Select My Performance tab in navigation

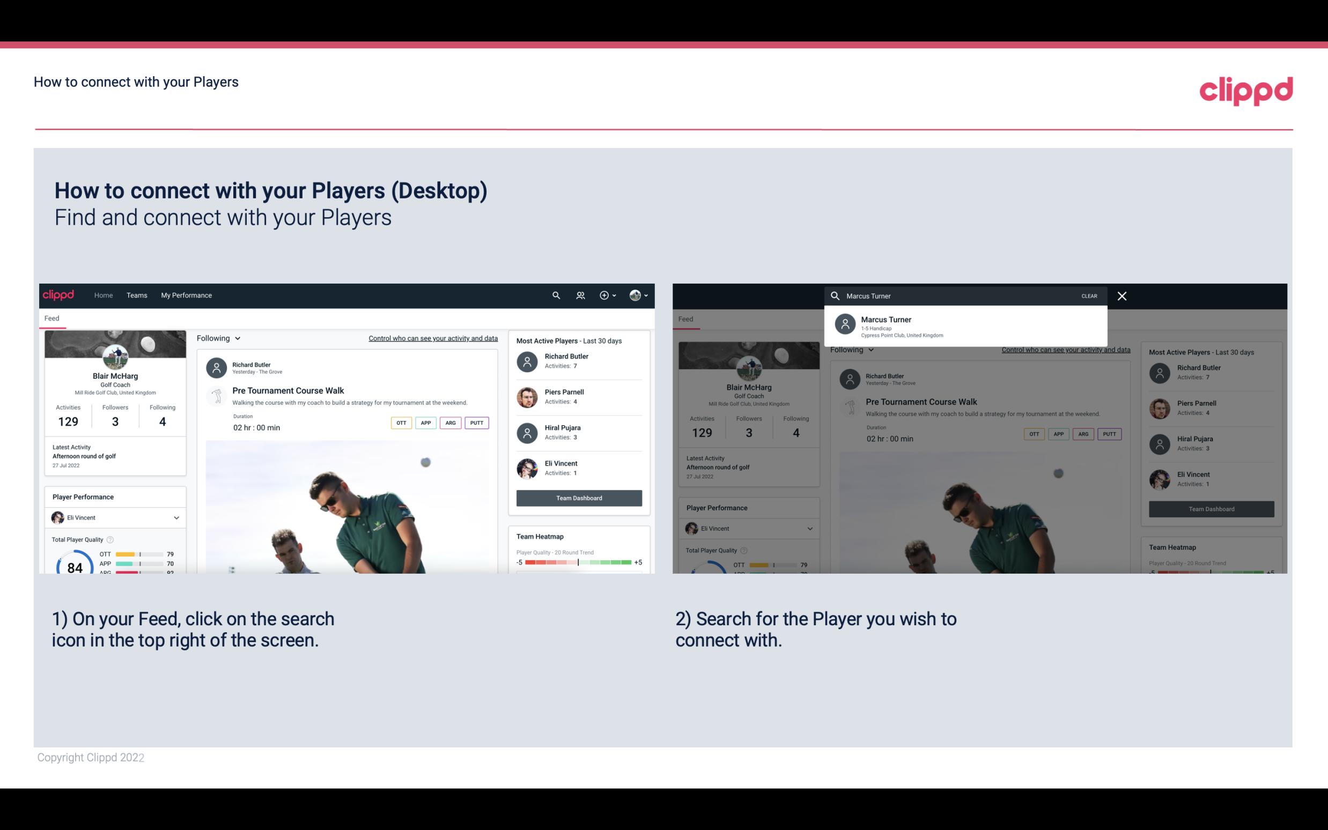[x=187, y=294]
